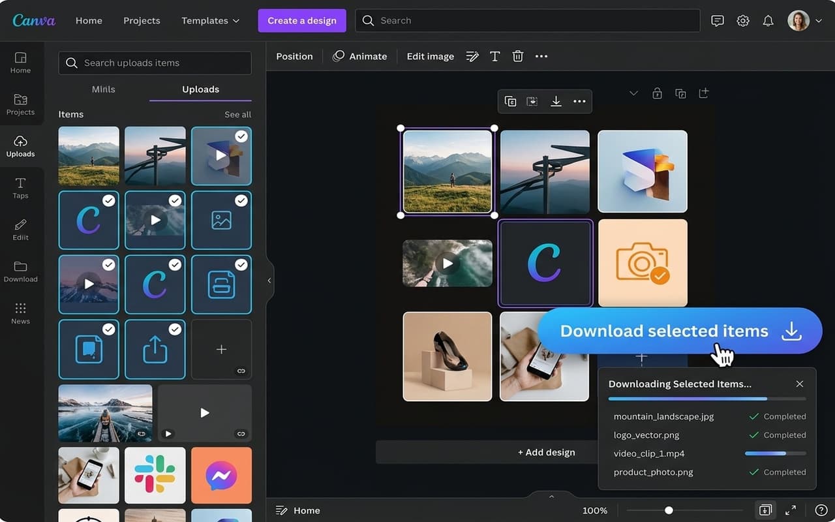
Task: Select Ediit pencil in sidebar
Action: click(20, 230)
